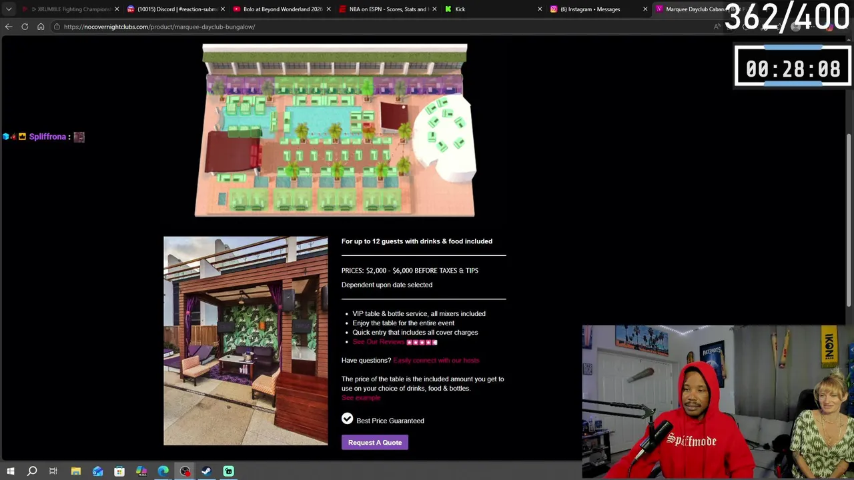This screenshot has height=480, width=854.
Task: Click the Best Price Guaranteed checkmark icon
Action: [x=348, y=419]
